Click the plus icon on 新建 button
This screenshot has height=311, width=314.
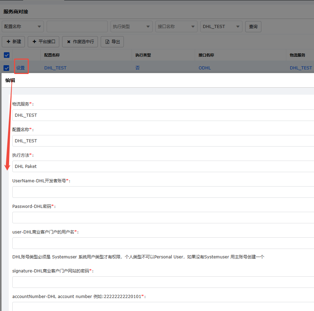(x=8, y=42)
